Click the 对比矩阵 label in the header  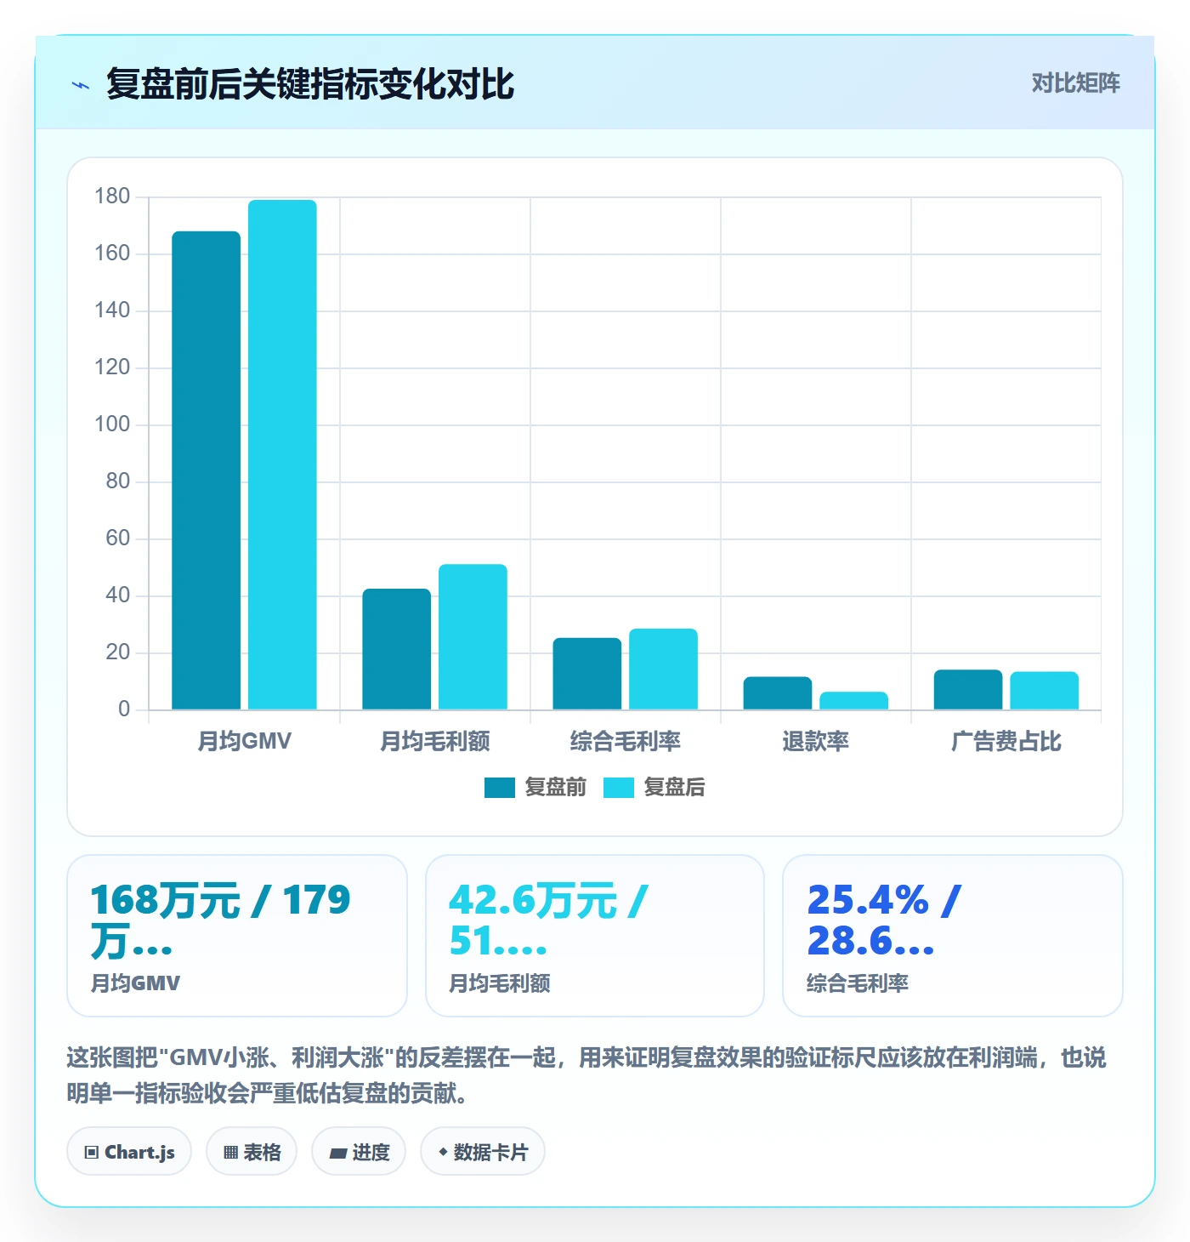pyautogui.click(x=1076, y=83)
